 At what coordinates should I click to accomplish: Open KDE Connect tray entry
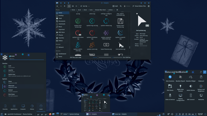pyautogui.click(x=191, y=97)
